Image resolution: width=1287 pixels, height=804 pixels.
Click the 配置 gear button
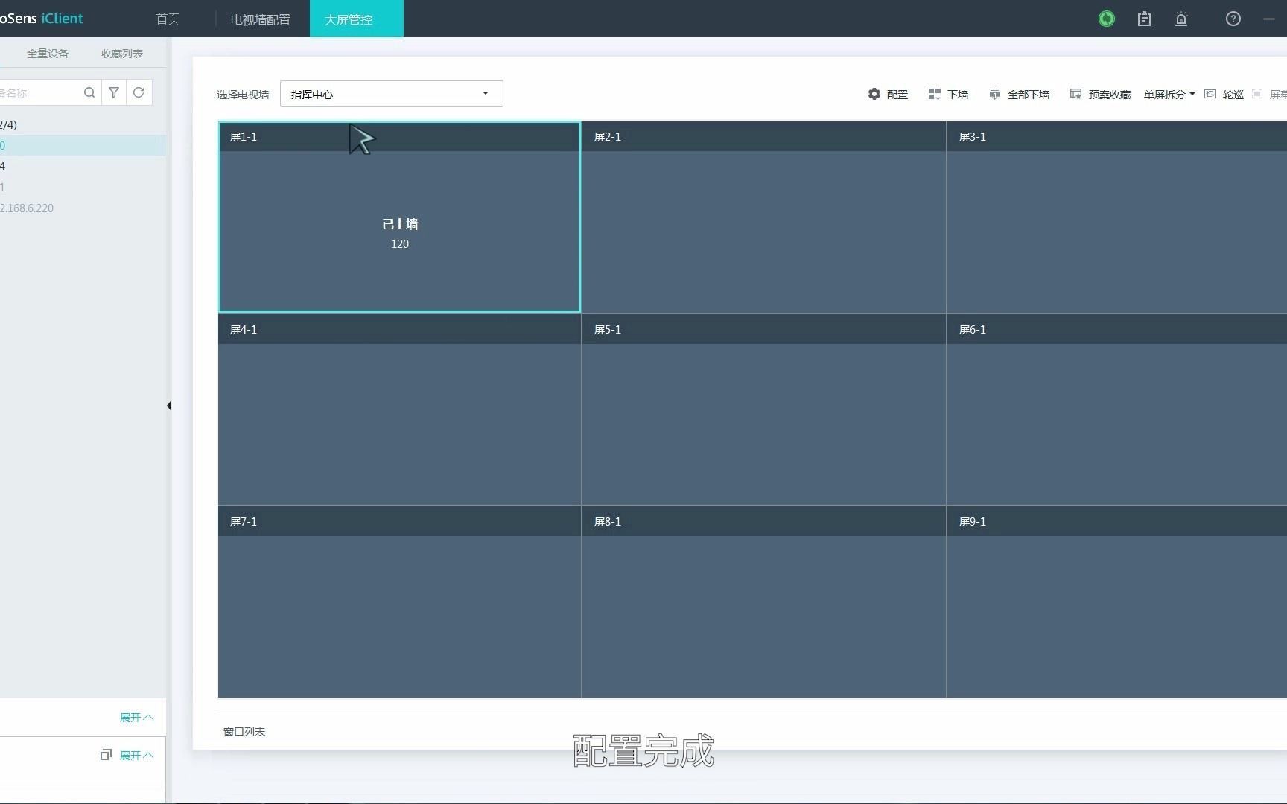tap(888, 94)
